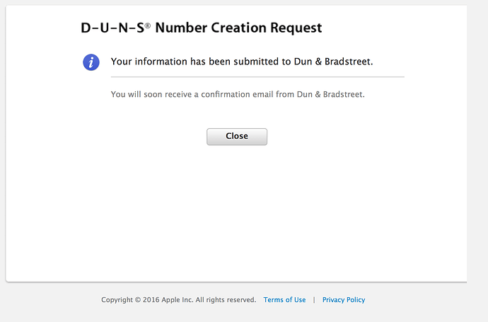The image size is (488, 322).
Task: Click the "D-U-N-S" text in the heading
Action: click(x=112, y=28)
